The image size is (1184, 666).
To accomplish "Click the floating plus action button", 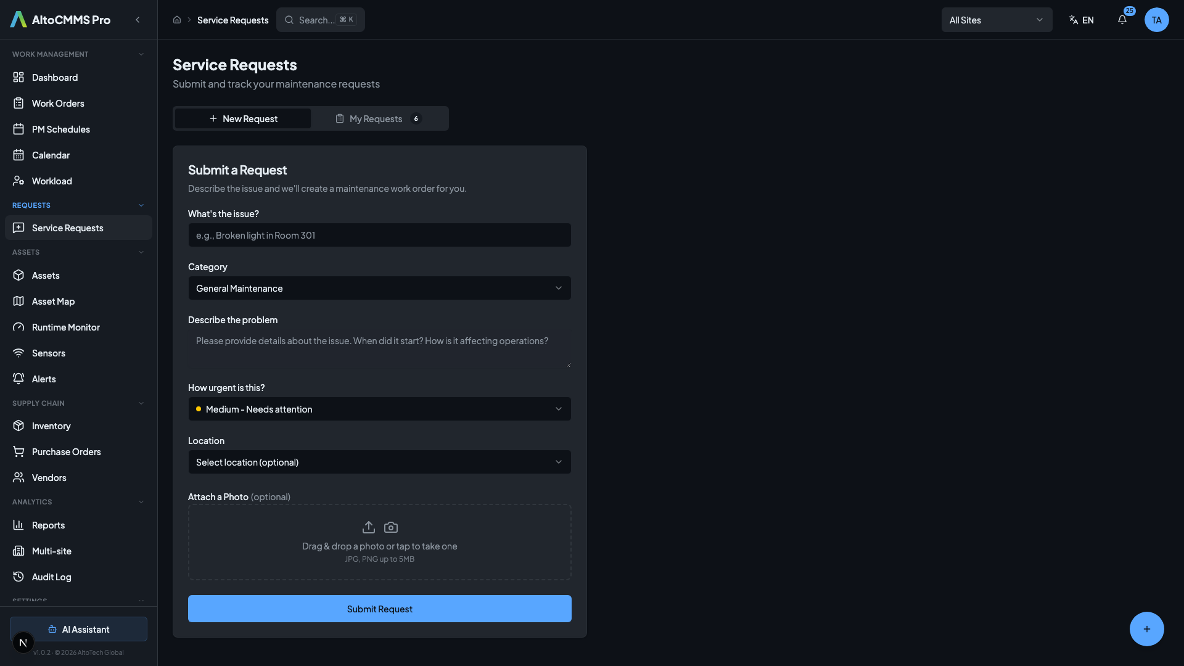I will (x=1146, y=629).
